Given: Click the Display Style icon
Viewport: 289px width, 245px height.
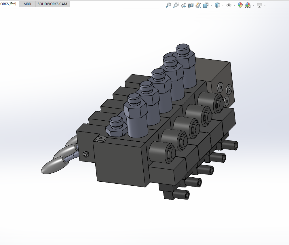Looking at the screenshot, I should click(x=218, y=5).
